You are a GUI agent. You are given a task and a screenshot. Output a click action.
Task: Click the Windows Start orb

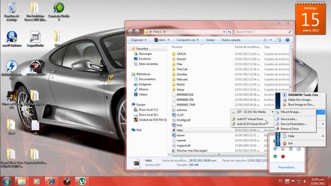coord(7,181)
